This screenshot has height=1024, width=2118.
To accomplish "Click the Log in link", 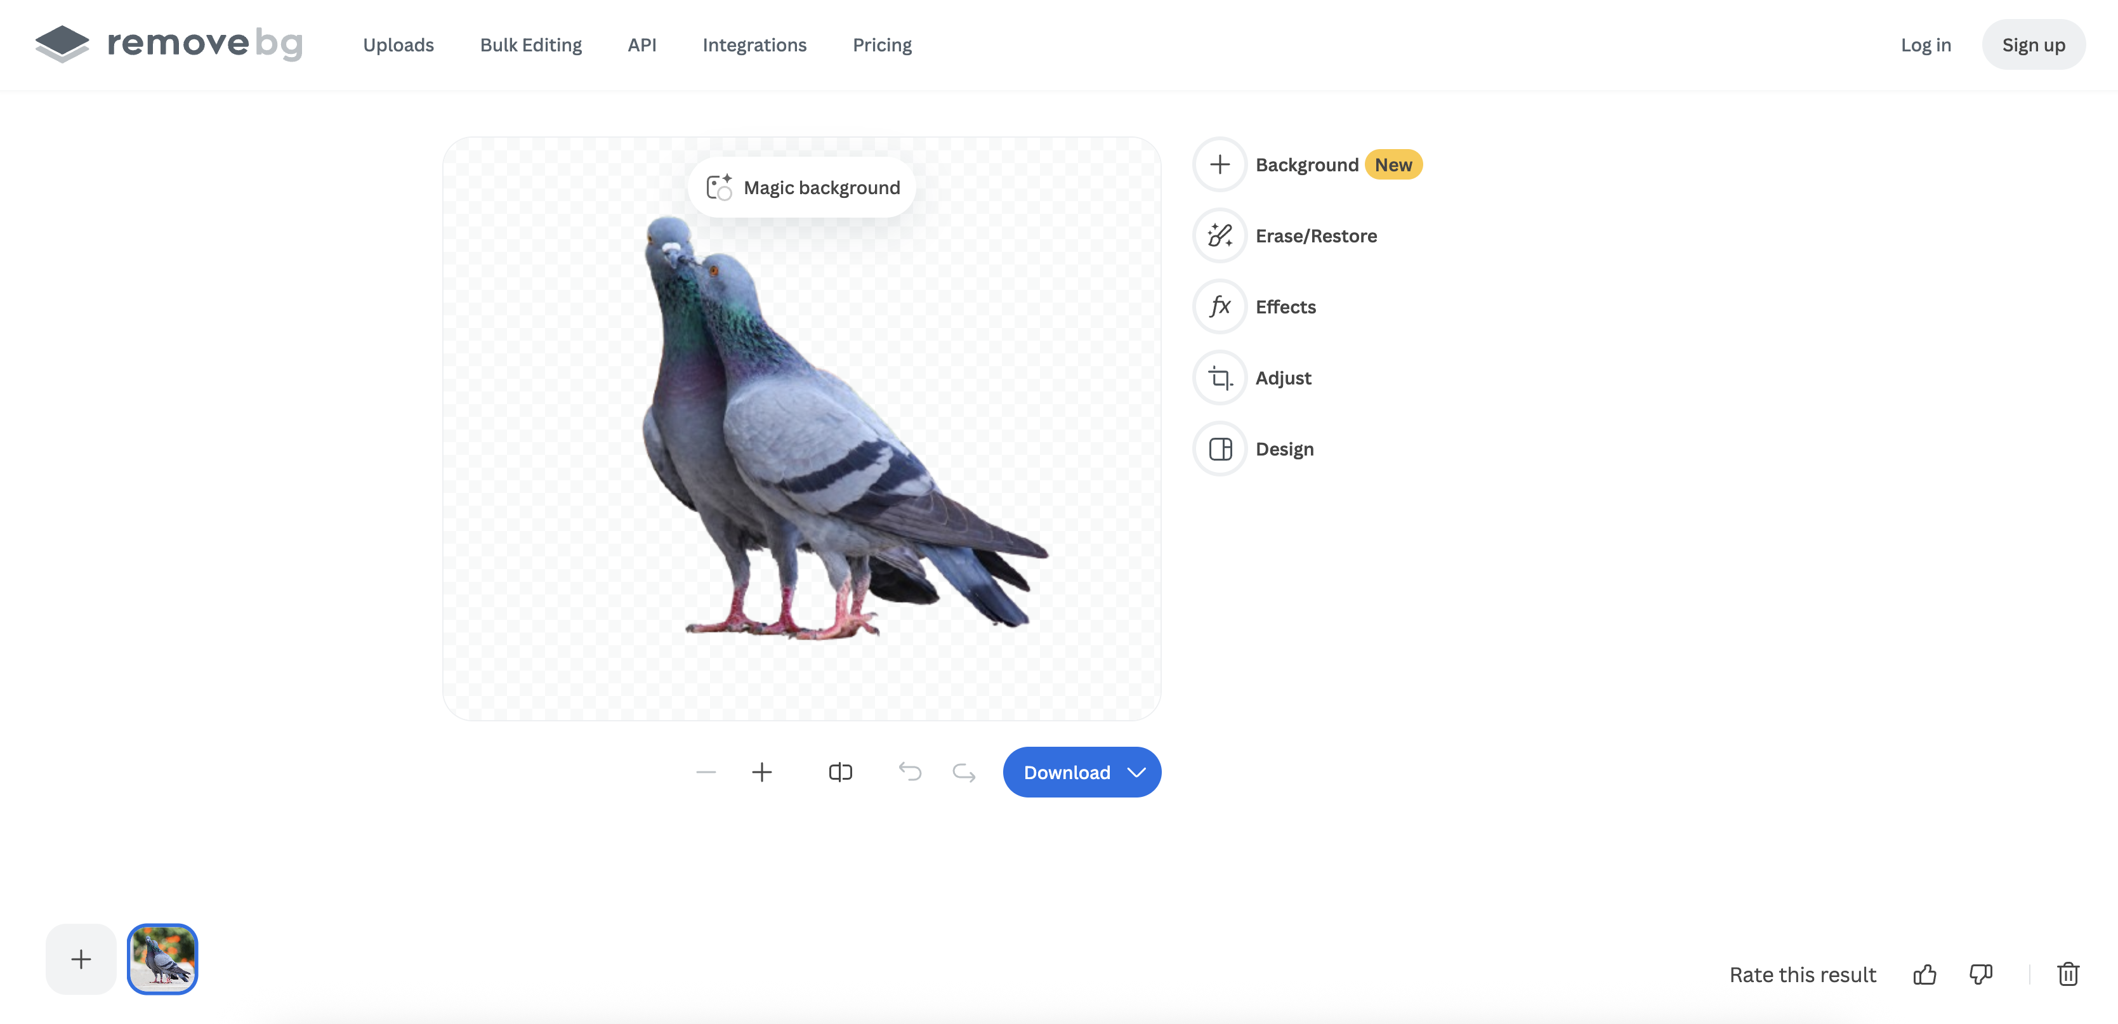I will (x=1924, y=45).
